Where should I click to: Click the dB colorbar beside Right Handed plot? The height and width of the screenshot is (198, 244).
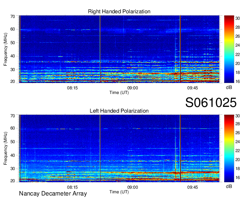pyautogui.click(x=229, y=49)
